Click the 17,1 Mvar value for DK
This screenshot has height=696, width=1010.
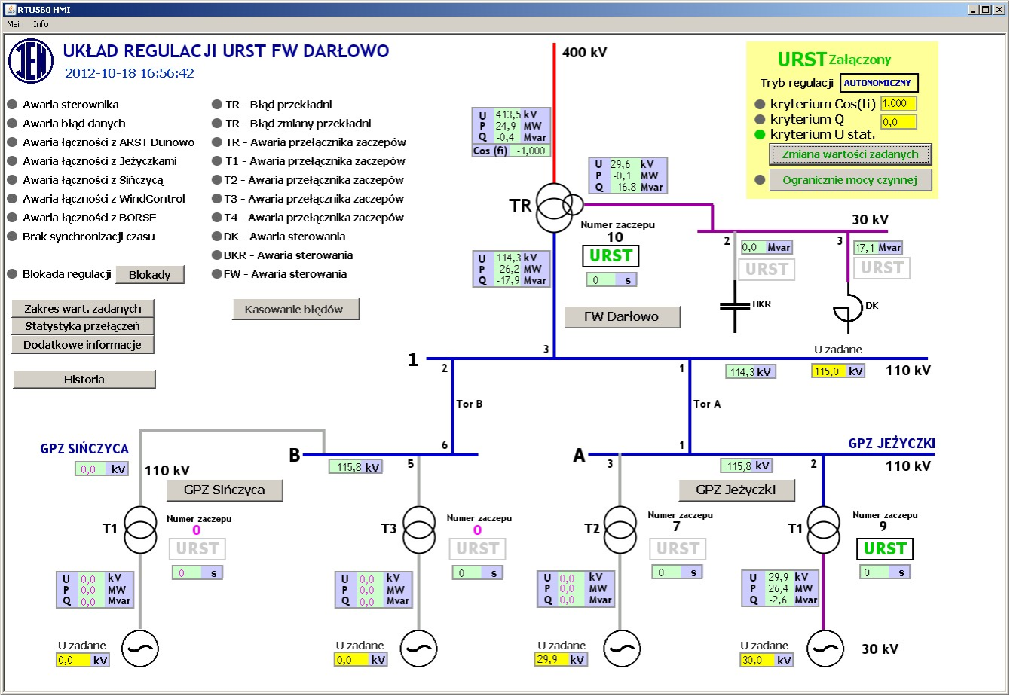click(877, 247)
